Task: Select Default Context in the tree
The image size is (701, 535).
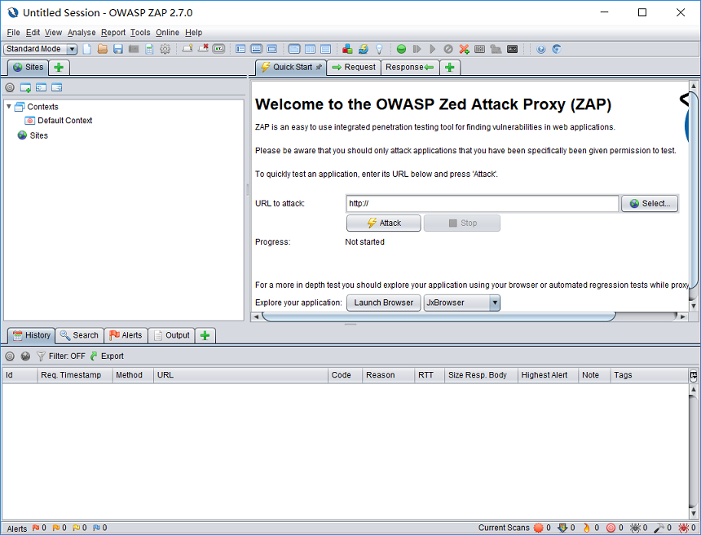Action: tap(59, 121)
